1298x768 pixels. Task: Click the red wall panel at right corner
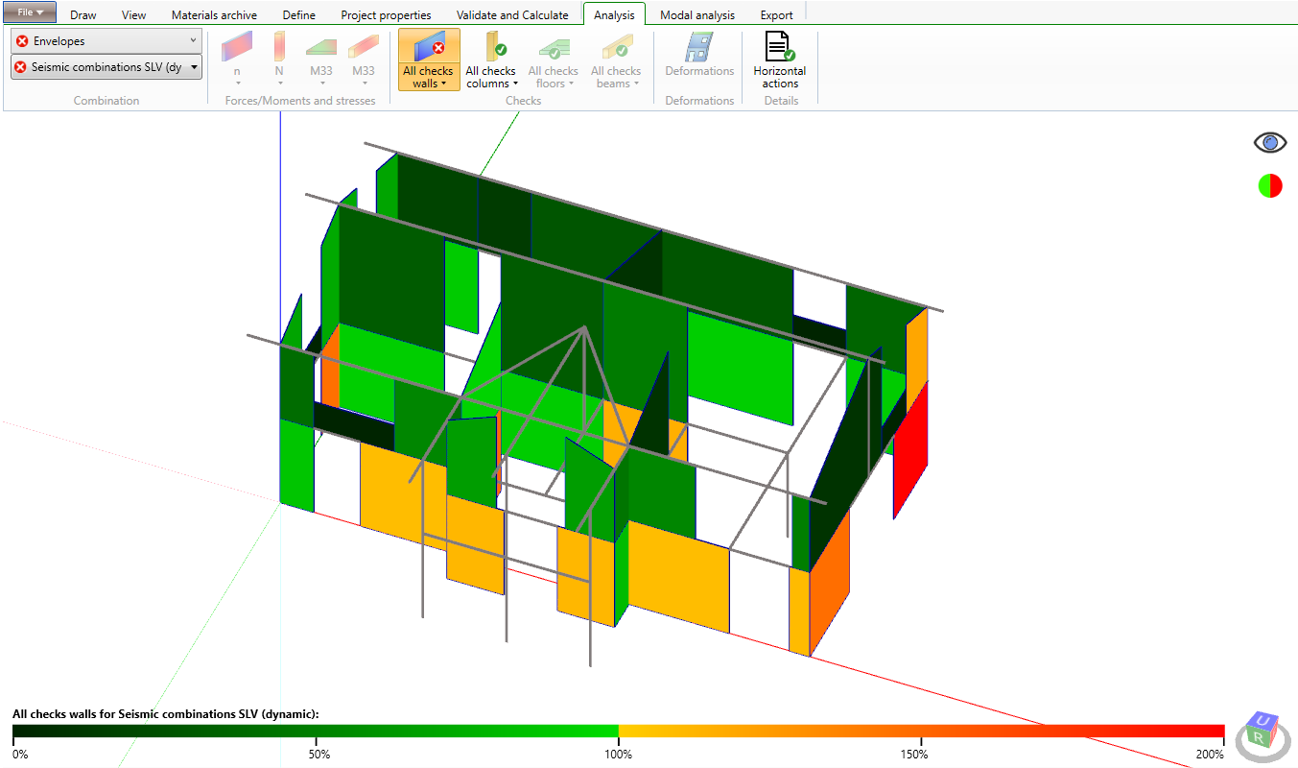coord(910,451)
